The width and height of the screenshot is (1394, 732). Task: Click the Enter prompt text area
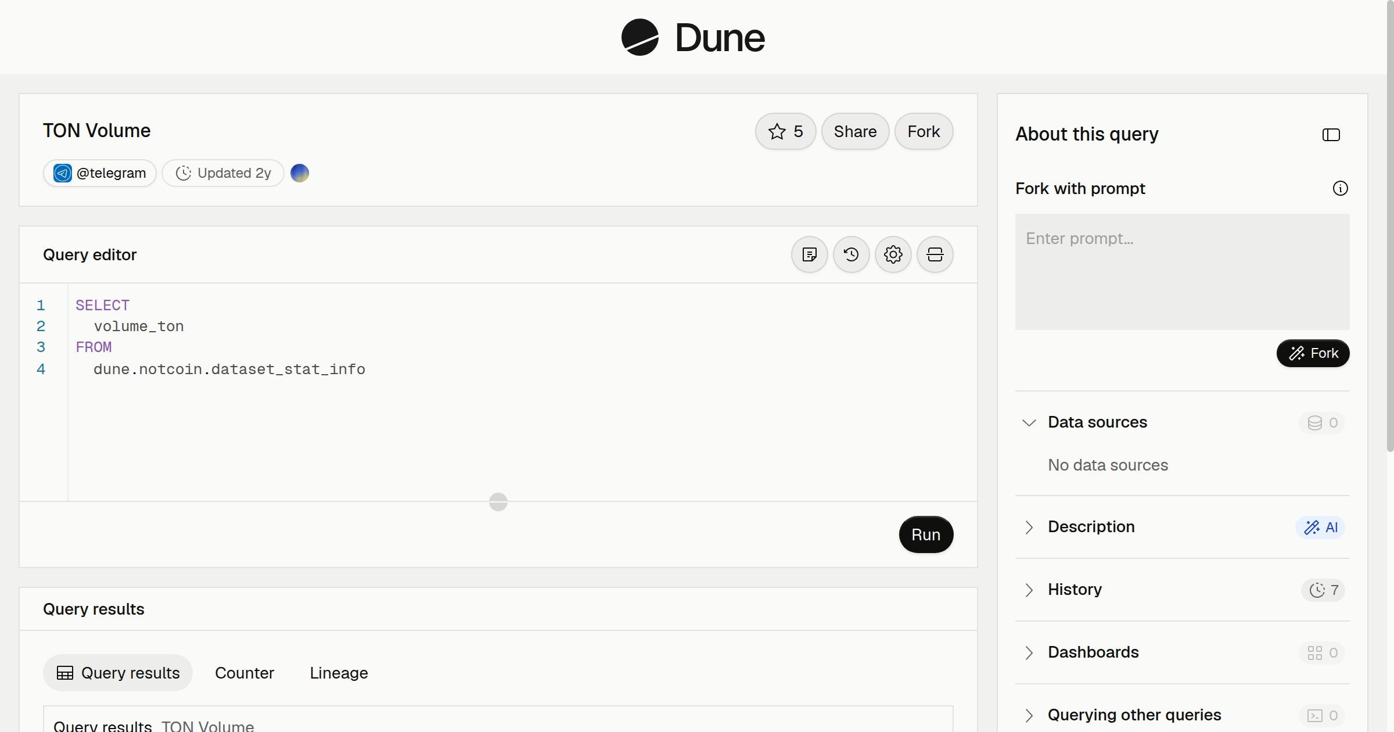(1182, 272)
